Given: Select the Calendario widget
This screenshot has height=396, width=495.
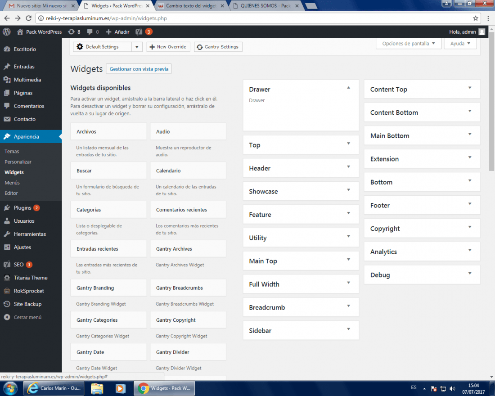Looking at the screenshot, I should click(x=188, y=171).
